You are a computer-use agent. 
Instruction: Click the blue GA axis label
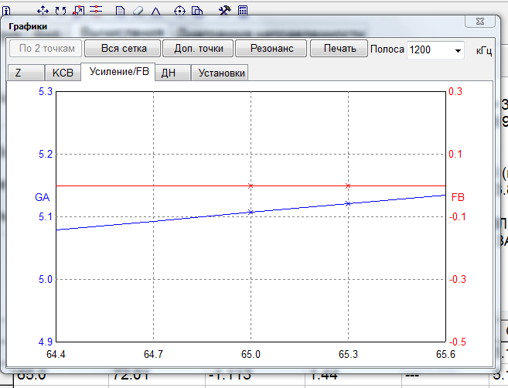click(42, 197)
